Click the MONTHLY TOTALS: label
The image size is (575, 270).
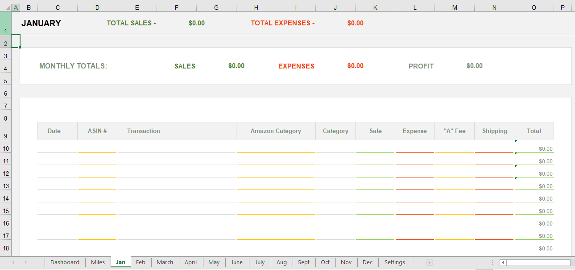point(73,66)
